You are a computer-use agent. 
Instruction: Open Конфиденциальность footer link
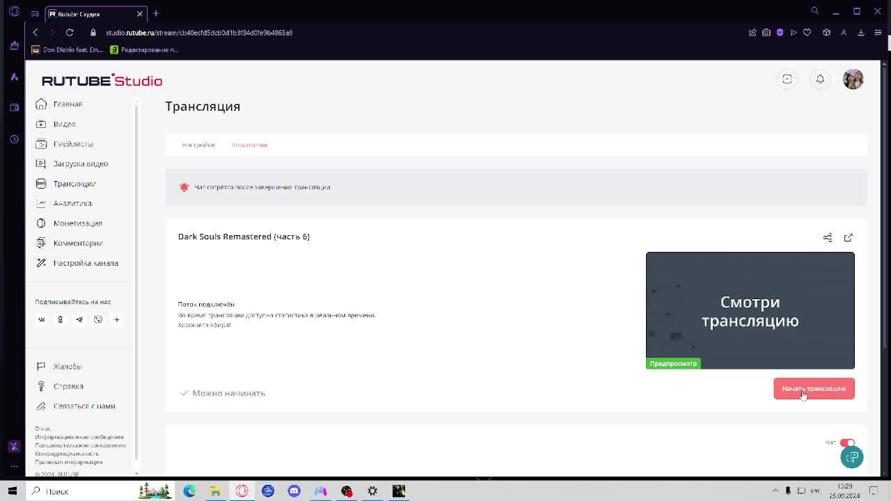pyautogui.click(x=67, y=454)
